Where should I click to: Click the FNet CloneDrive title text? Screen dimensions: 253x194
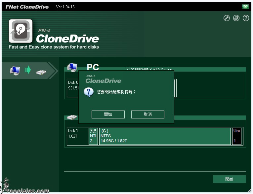coord(27,7)
